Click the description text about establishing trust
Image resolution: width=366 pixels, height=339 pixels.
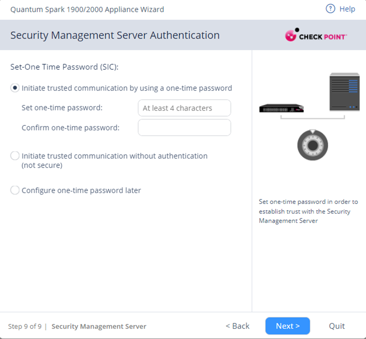[308, 211]
